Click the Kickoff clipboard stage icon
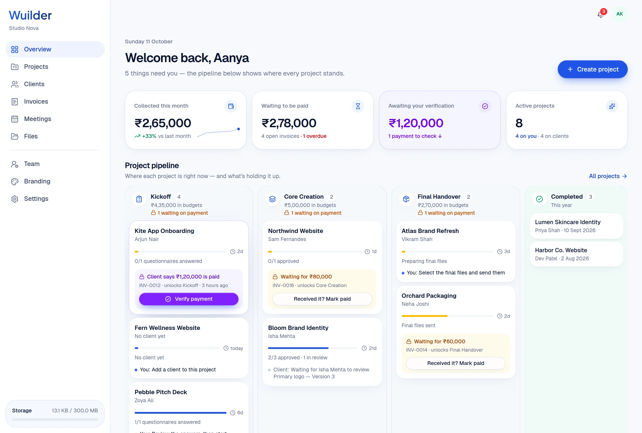This screenshot has height=433, width=642. pyautogui.click(x=139, y=199)
